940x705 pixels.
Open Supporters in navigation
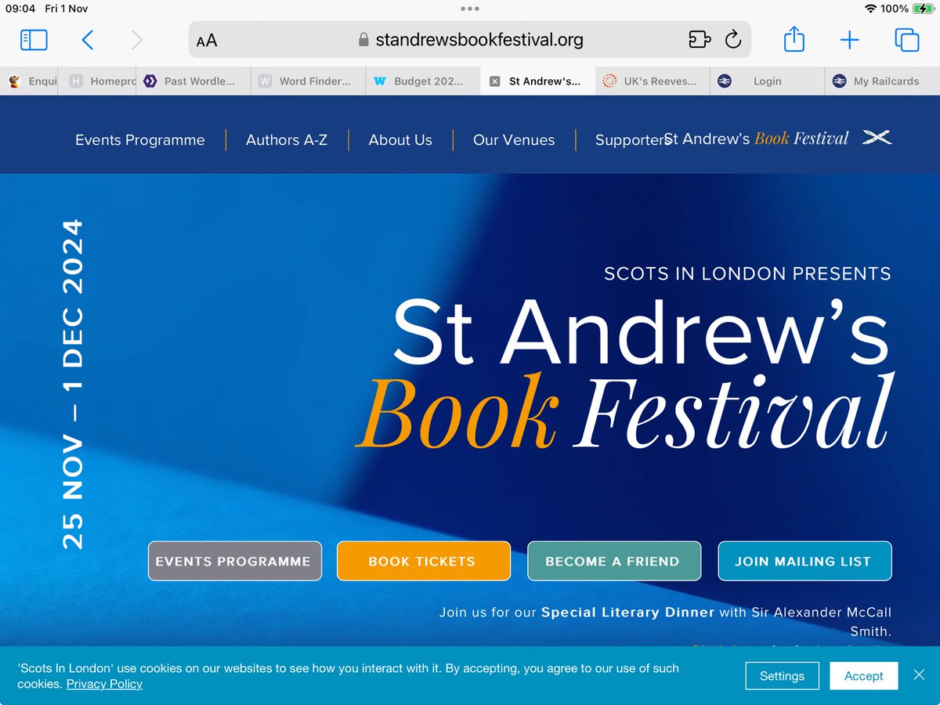click(631, 140)
